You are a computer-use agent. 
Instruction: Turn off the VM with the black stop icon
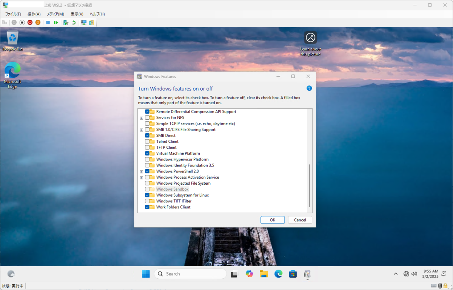(22, 23)
